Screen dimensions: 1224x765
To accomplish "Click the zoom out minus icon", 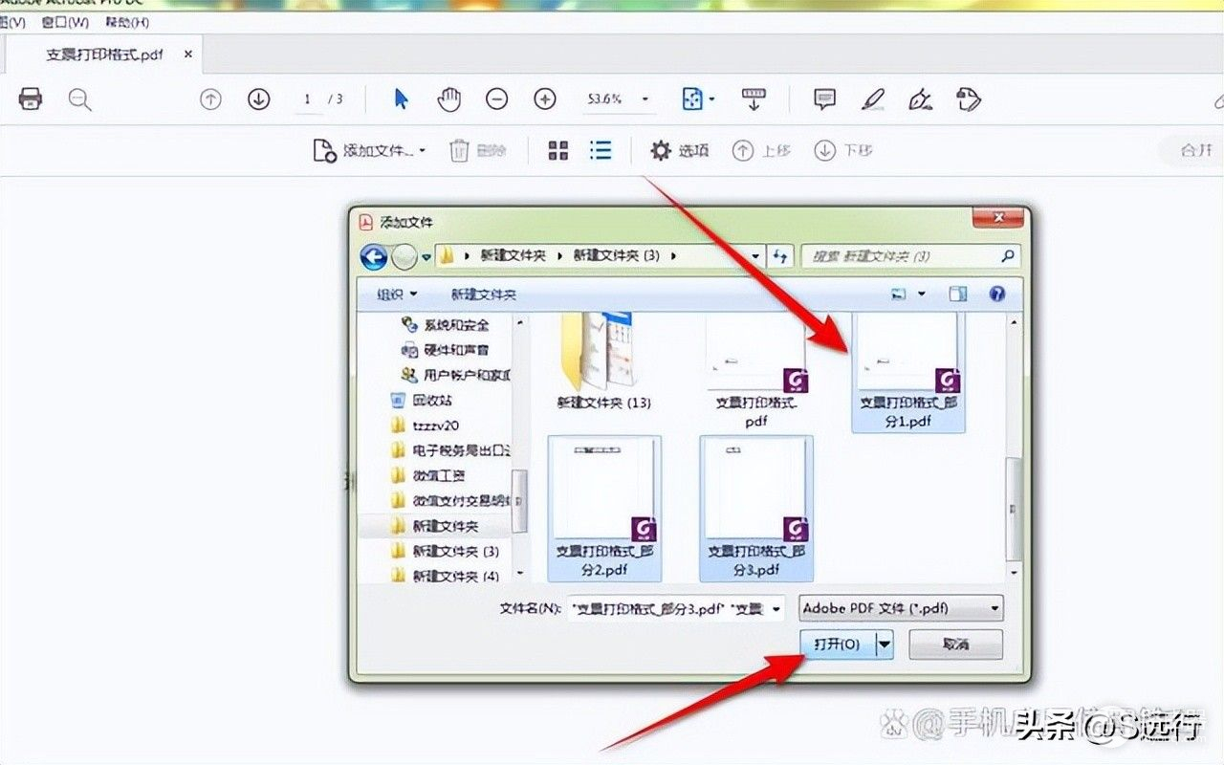I will coord(496,99).
